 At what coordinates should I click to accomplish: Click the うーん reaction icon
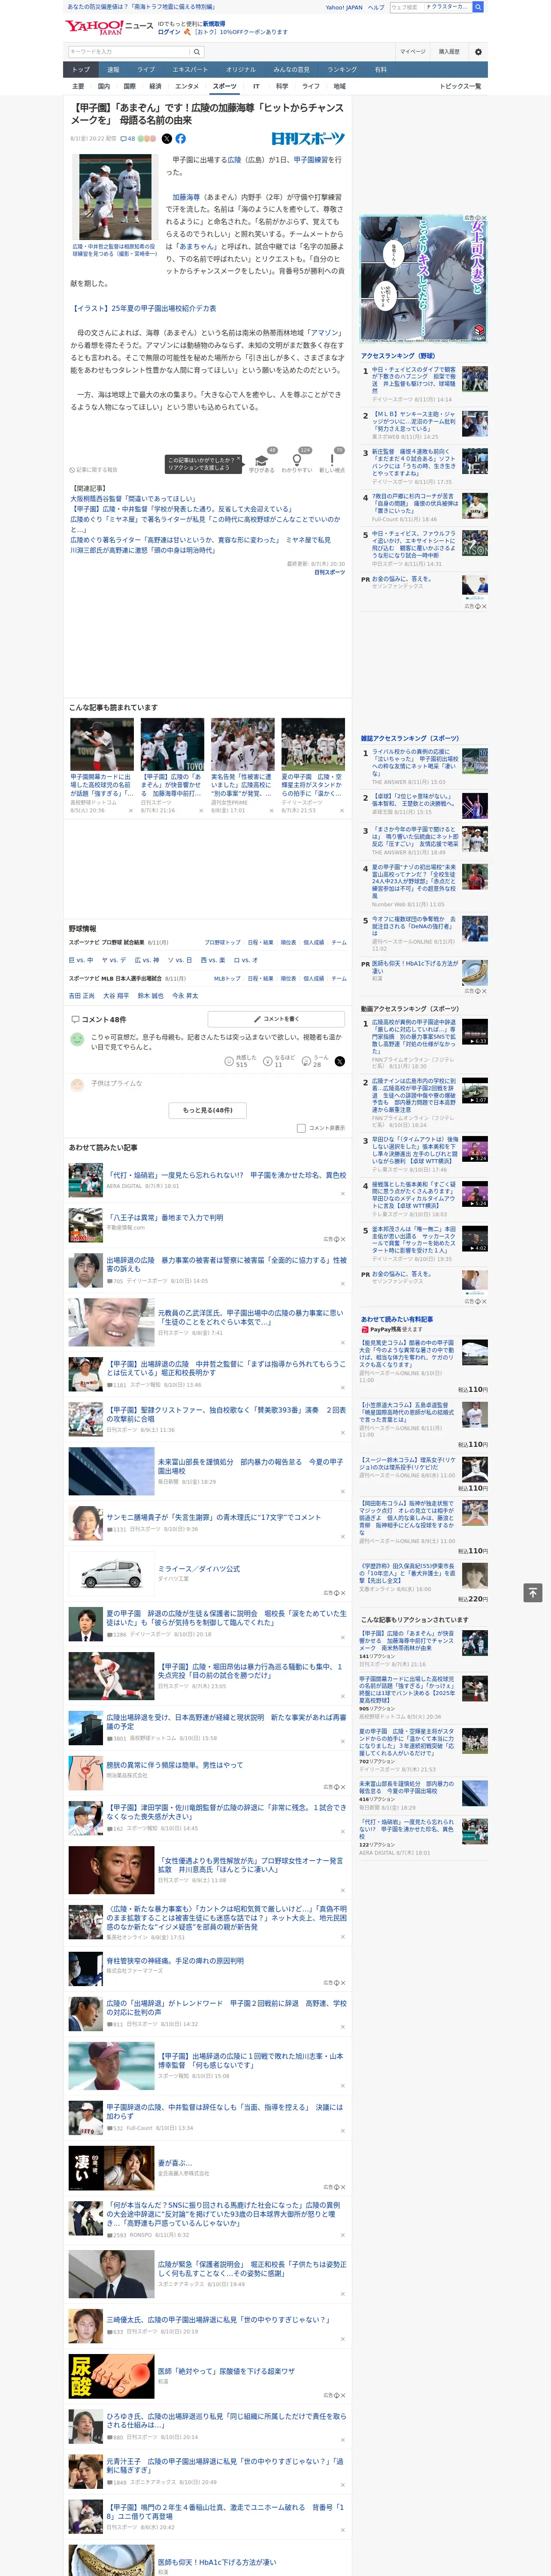point(307,1060)
